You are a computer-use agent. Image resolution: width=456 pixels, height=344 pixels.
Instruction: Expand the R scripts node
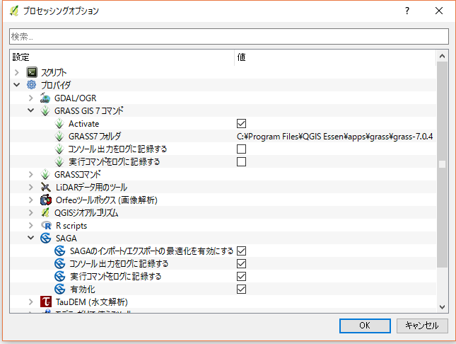pos(31,226)
